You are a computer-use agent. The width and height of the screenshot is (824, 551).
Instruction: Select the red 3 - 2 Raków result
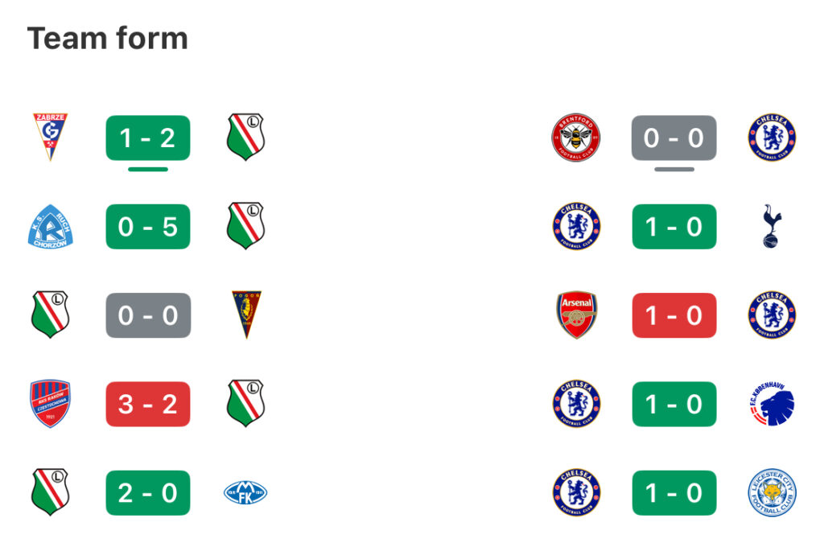(148, 404)
